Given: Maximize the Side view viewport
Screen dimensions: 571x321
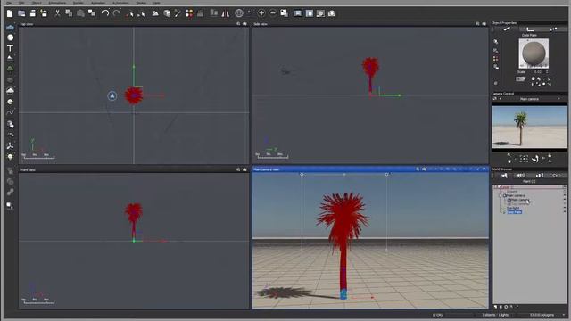Looking at the screenshot, I should [x=484, y=24].
